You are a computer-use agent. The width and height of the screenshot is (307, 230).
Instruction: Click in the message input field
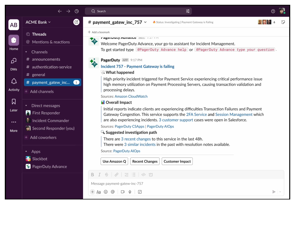(x=180, y=183)
